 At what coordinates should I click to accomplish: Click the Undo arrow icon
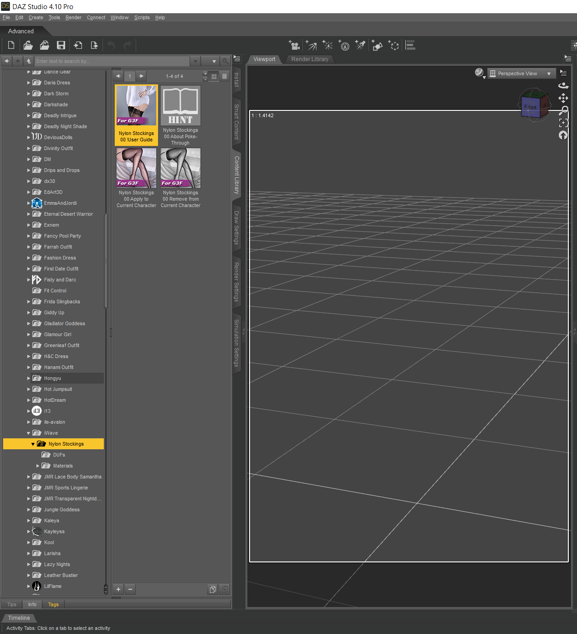[111, 45]
